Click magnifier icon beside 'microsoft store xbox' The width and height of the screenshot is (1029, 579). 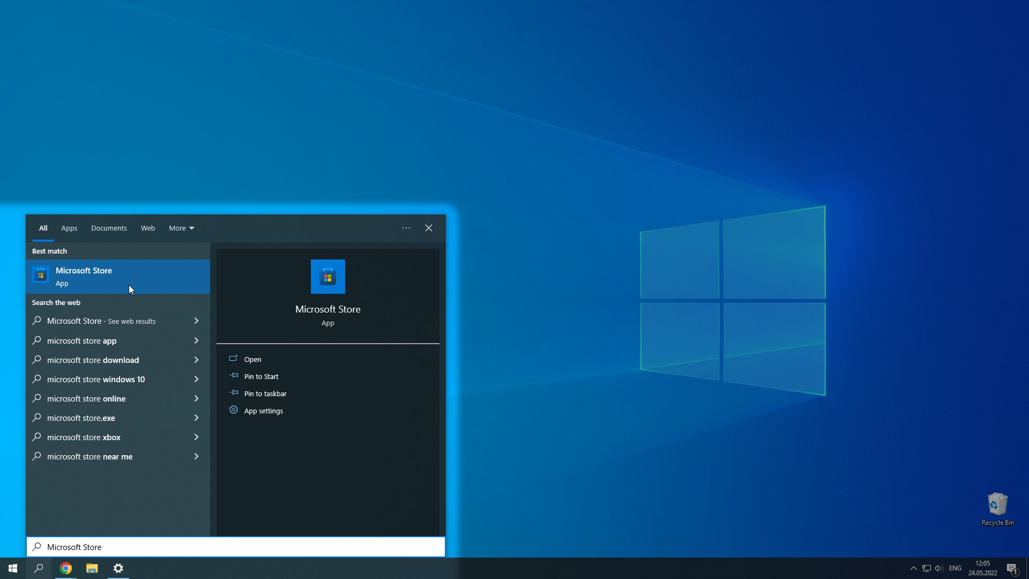(x=36, y=436)
